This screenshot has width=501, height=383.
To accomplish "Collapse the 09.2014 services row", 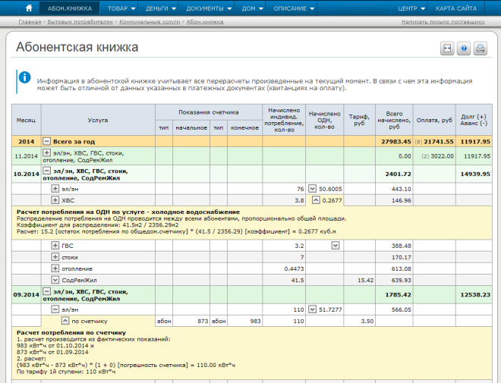I will pyautogui.click(x=46, y=291).
